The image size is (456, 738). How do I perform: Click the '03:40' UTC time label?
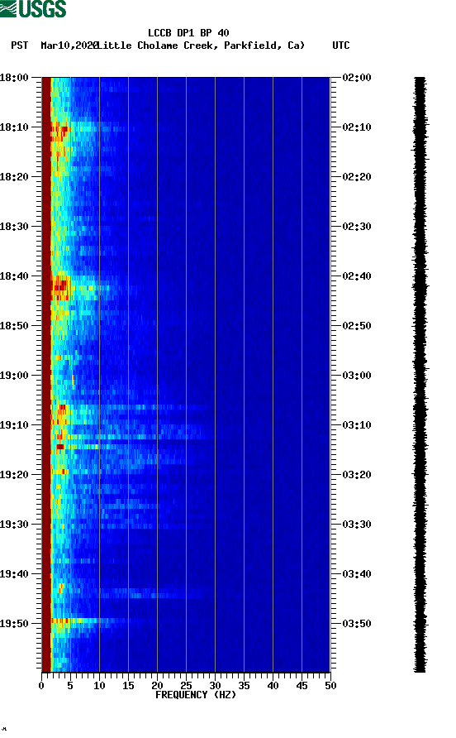point(357,574)
